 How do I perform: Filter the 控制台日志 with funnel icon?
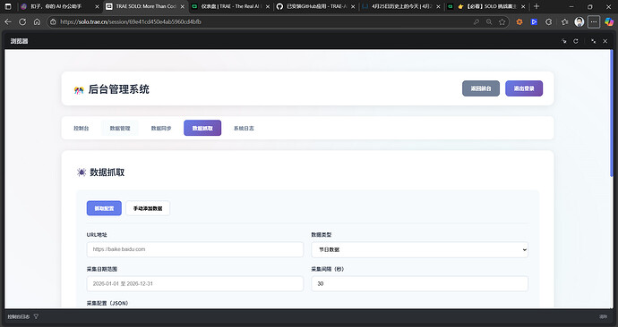36,316
